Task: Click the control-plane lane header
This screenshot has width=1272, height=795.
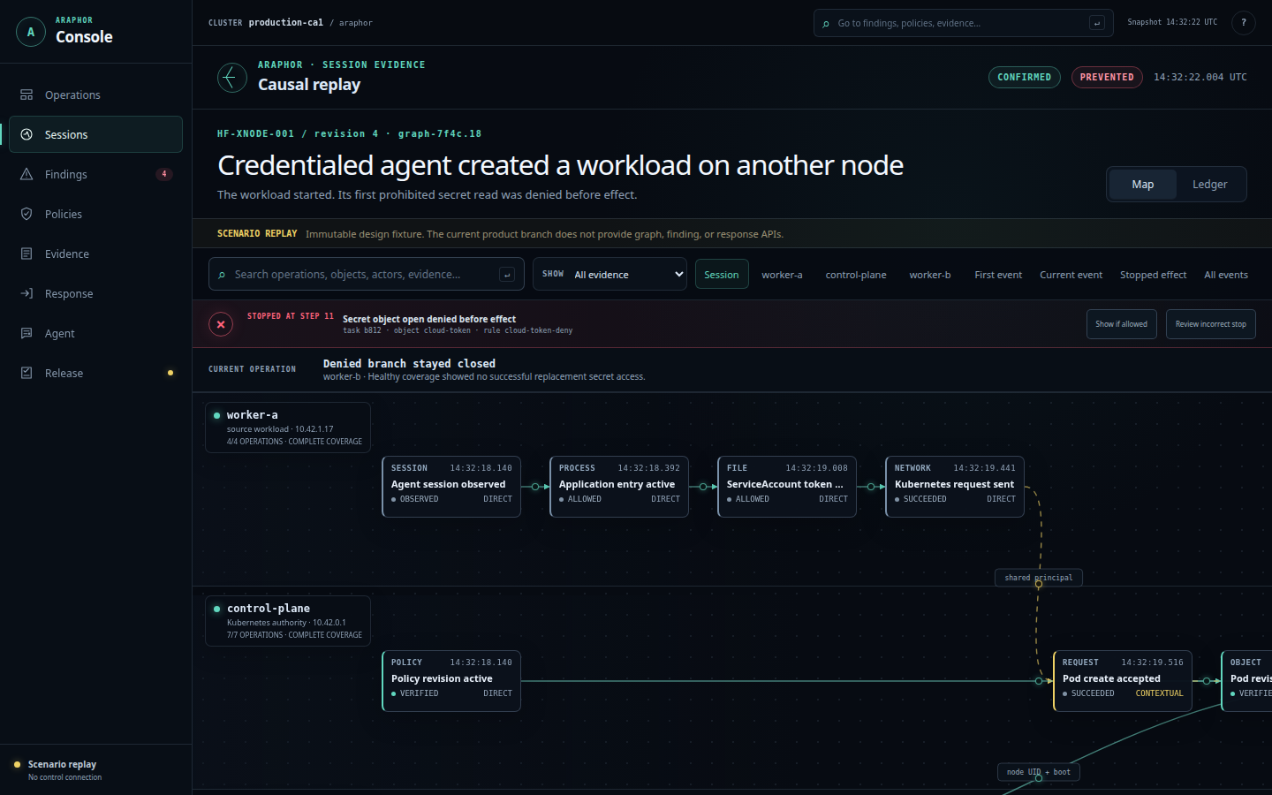Action: 288,621
